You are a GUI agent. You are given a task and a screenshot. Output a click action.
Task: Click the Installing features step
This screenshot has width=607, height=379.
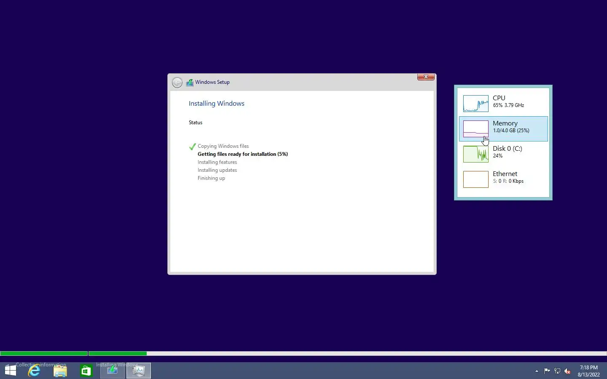217,162
